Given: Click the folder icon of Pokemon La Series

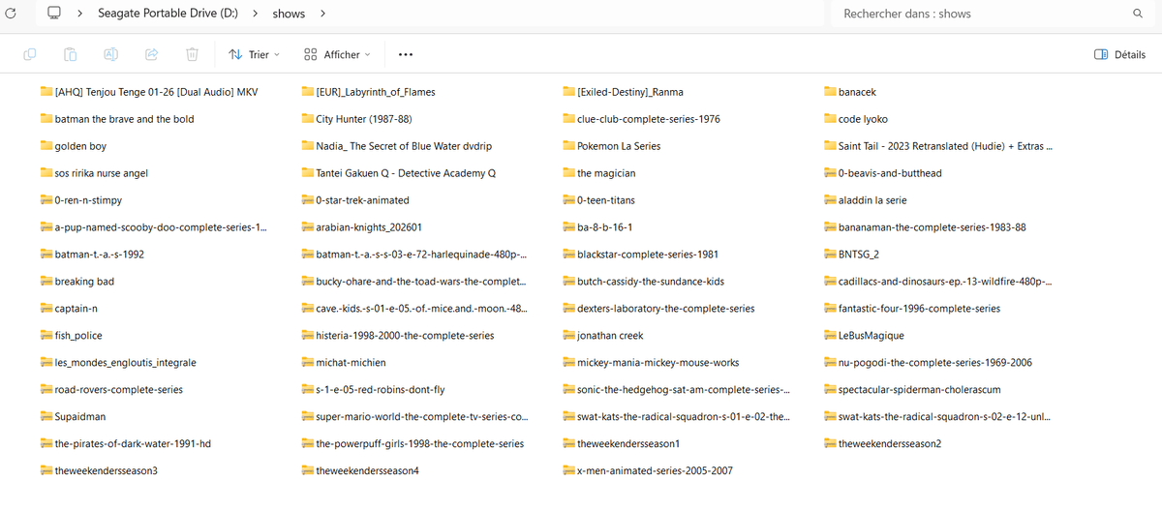Looking at the screenshot, I should tap(569, 146).
